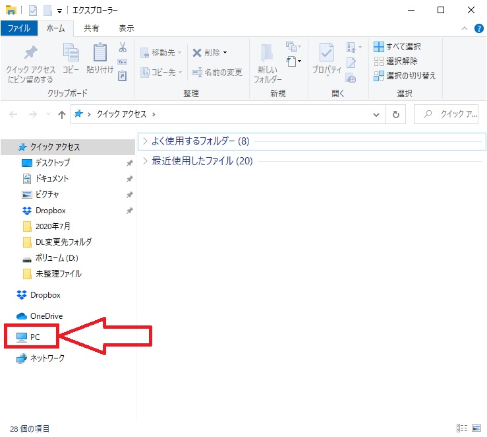Open pinned Dropbox under Quick Access
Image resolution: width=487 pixels, height=437 pixels.
[x=51, y=211]
